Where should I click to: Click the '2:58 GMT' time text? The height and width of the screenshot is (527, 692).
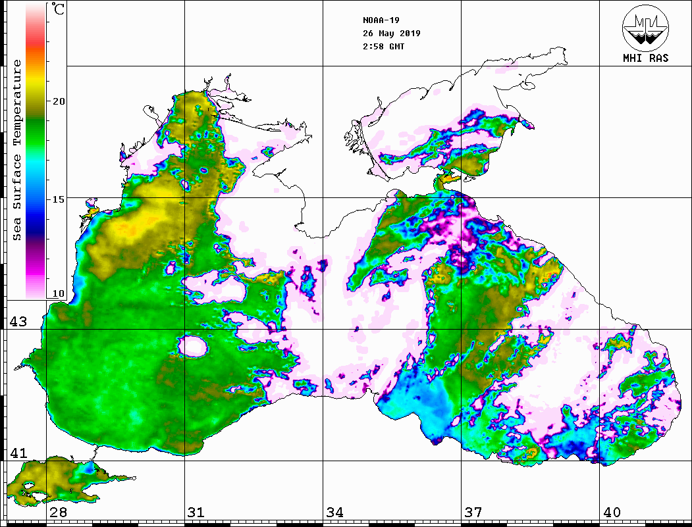click(383, 46)
